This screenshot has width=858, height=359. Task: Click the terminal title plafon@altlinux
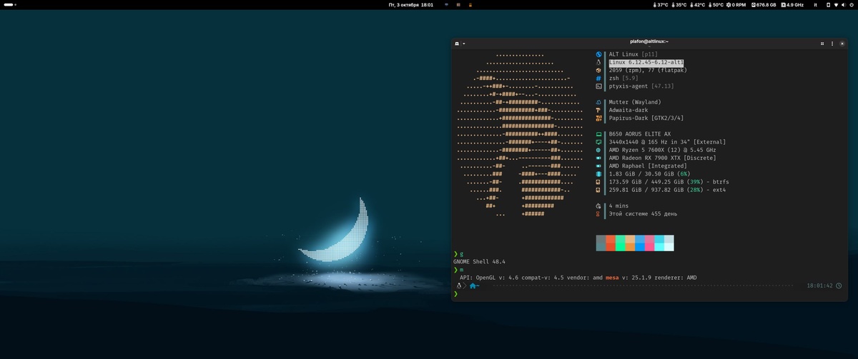click(649, 42)
